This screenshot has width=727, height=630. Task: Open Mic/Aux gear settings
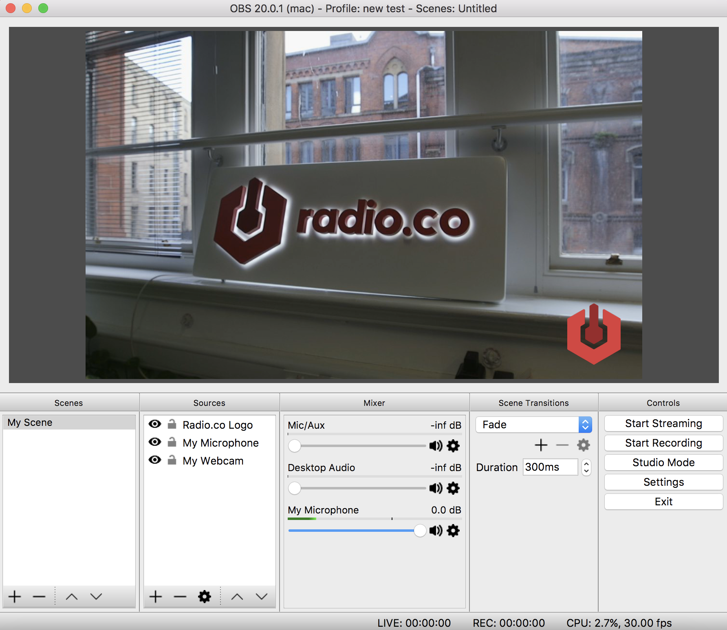[x=453, y=446]
